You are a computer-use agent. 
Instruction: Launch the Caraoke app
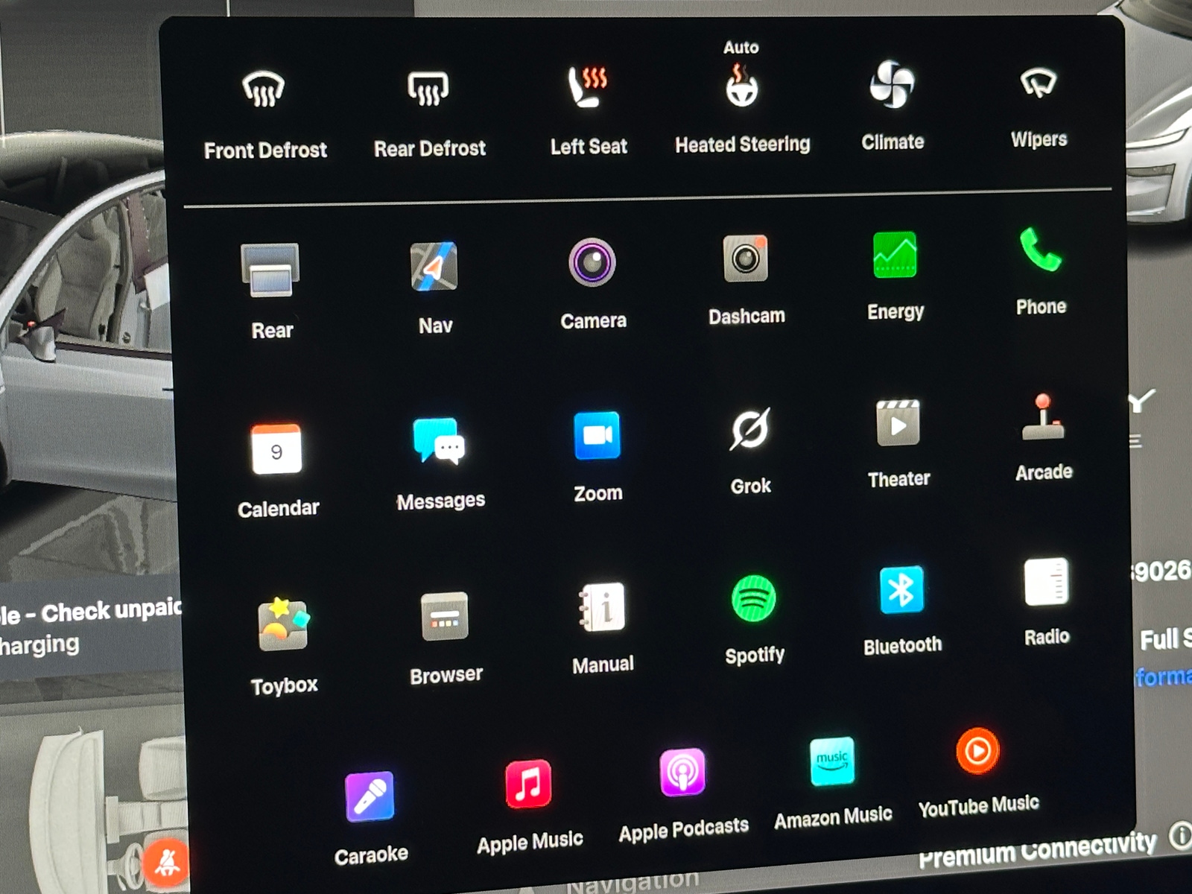pos(370,797)
